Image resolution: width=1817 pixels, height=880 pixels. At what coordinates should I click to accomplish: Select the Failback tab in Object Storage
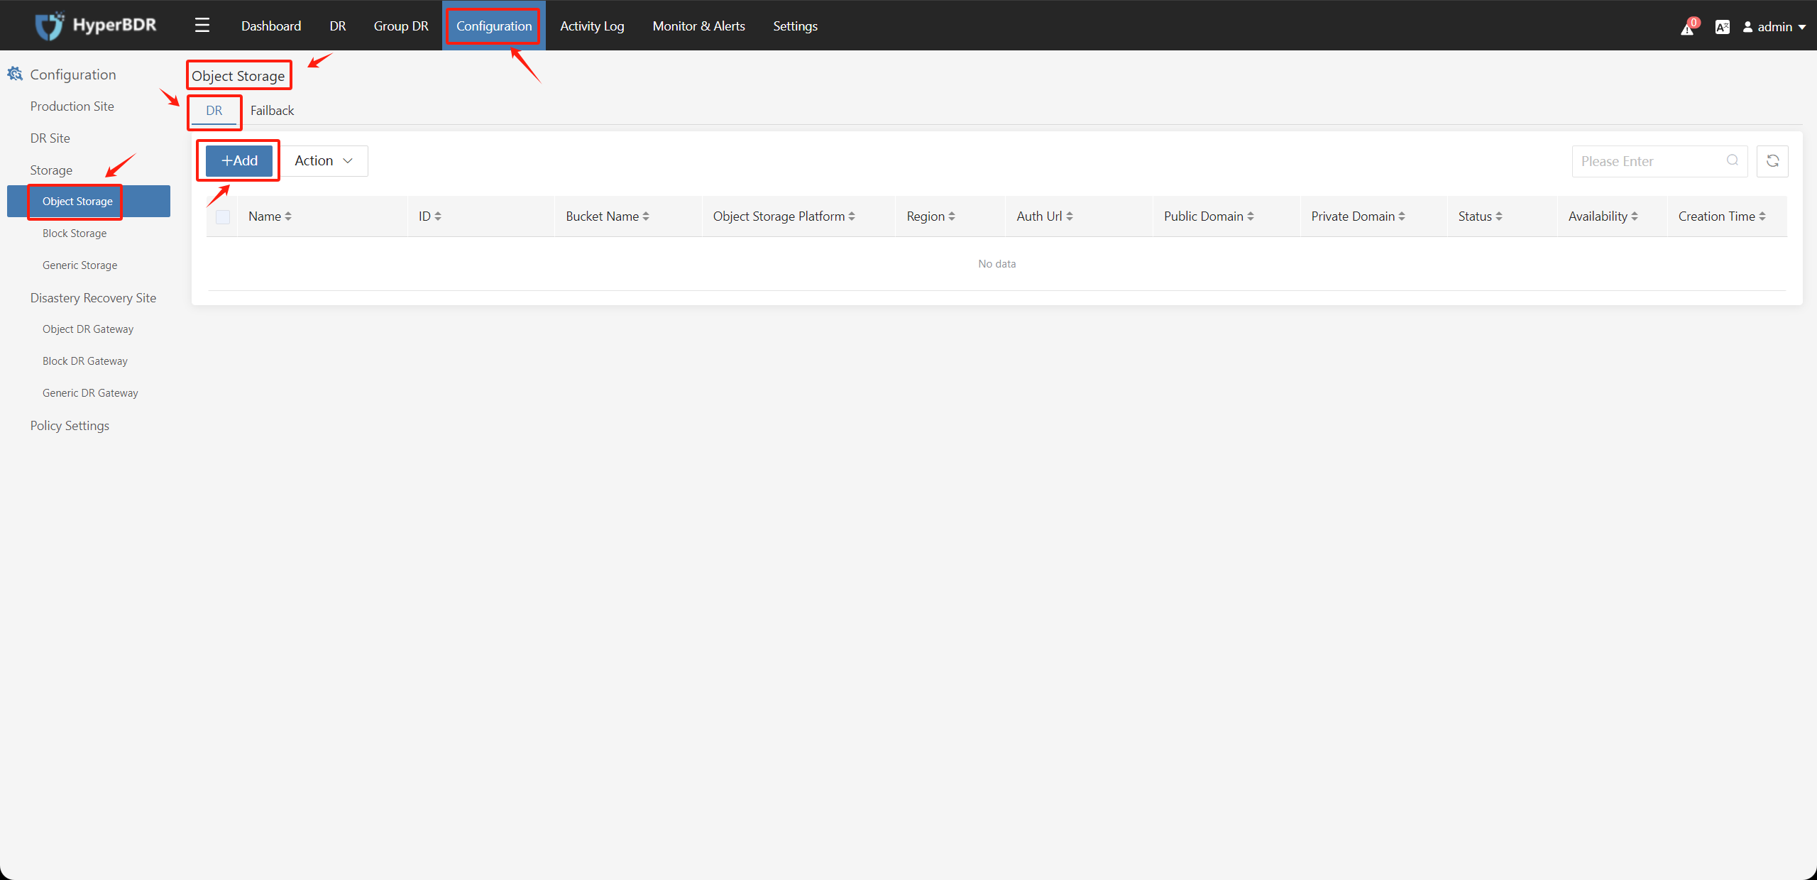pos(271,110)
